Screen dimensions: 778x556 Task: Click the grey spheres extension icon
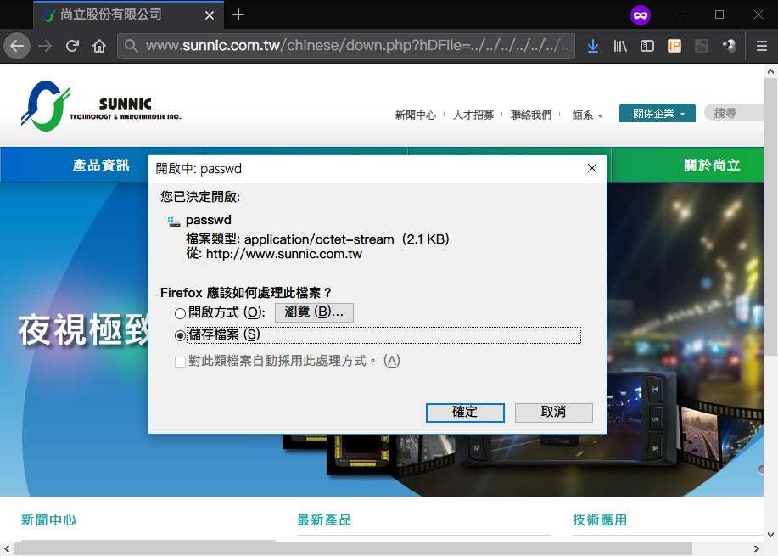(x=729, y=46)
